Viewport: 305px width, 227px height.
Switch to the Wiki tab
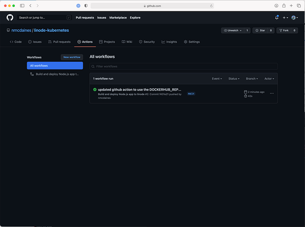[127, 42]
